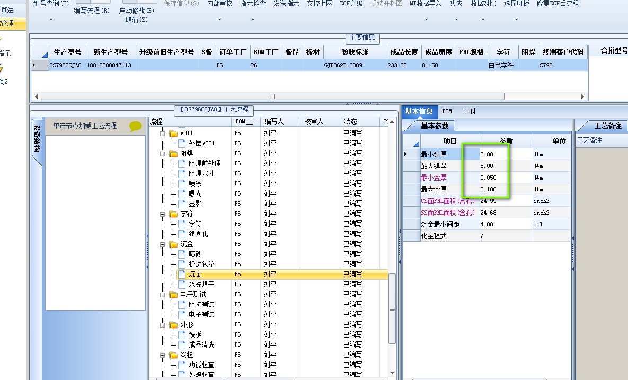628x380 pixels.
Task: Click 编写流程(R) toolbar button
Action: click(x=92, y=11)
